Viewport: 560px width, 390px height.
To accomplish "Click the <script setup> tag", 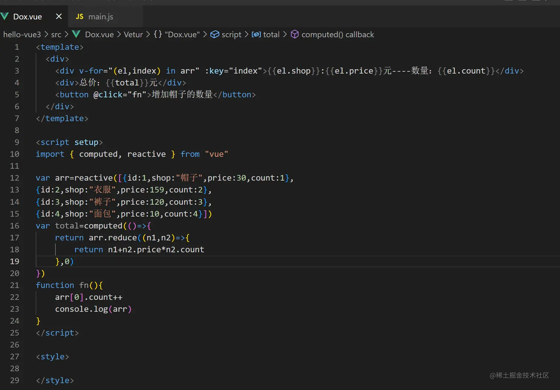I will pos(69,142).
